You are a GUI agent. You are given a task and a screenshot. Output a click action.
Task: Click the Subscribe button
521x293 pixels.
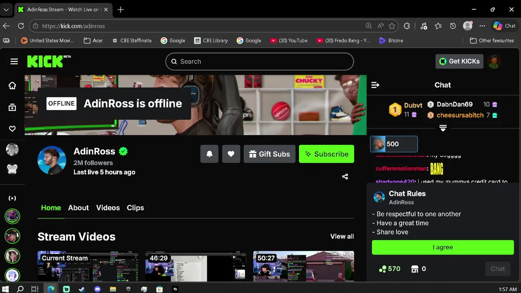click(x=326, y=154)
